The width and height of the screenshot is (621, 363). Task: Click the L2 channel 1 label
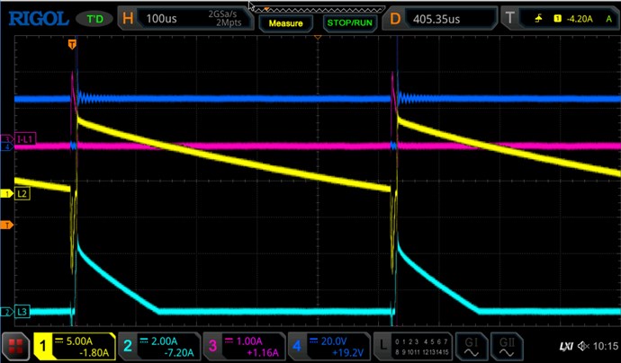click(x=22, y=193)
